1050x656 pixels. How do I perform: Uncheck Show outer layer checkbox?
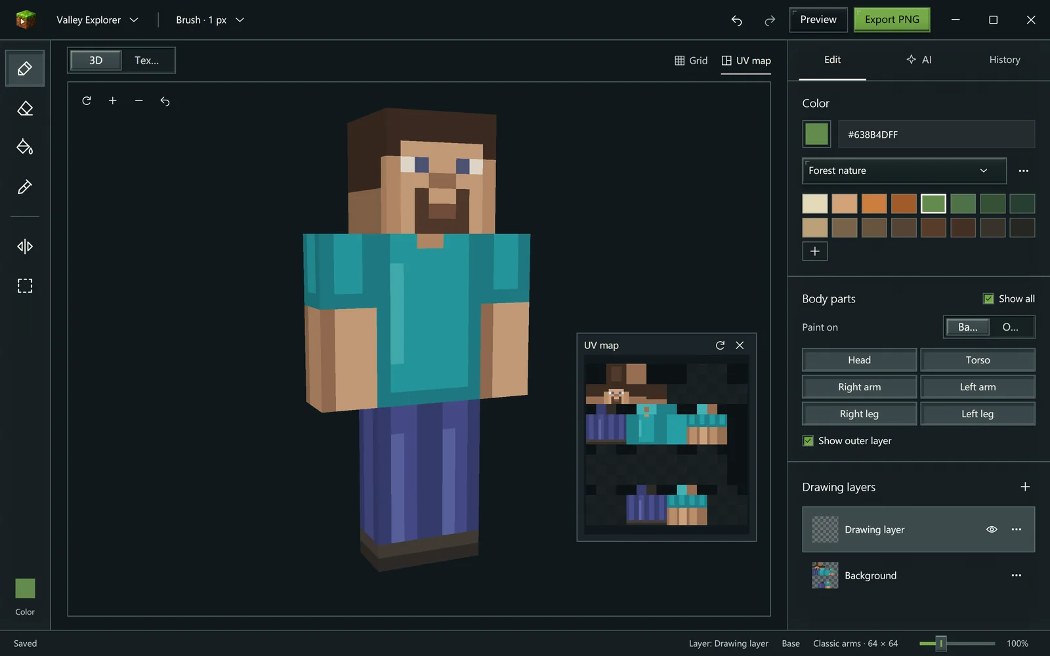coord(808,441)
